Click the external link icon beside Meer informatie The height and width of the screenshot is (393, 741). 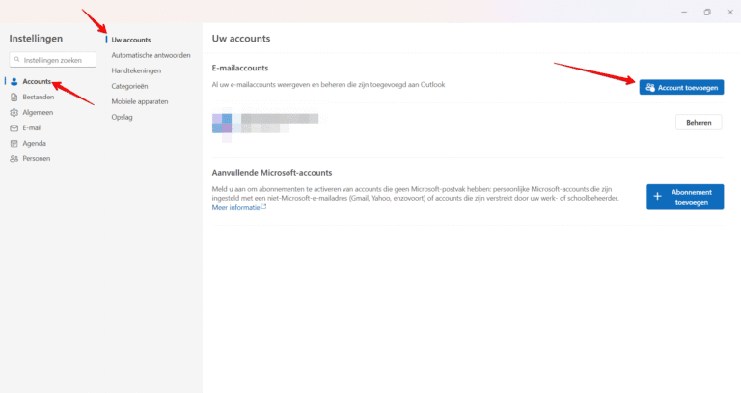pos(264,206)
